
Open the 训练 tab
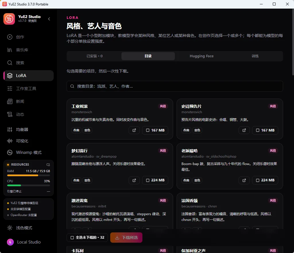pos(255,56)
